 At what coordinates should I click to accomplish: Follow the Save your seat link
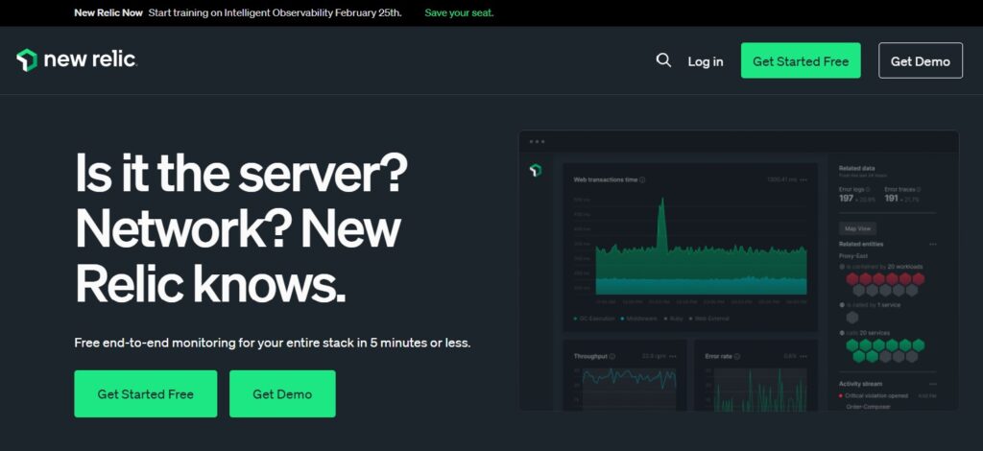(x=459, y=12)
